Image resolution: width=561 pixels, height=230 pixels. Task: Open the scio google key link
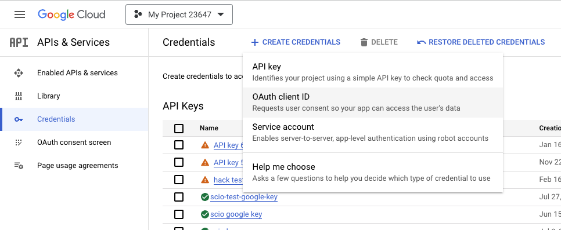[236, 214]
